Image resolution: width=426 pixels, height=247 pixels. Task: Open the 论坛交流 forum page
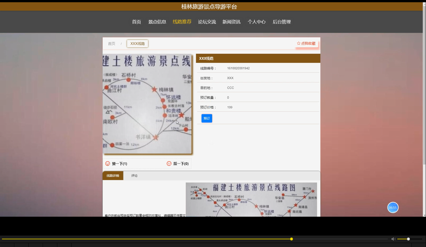click(x=207, y=22)
